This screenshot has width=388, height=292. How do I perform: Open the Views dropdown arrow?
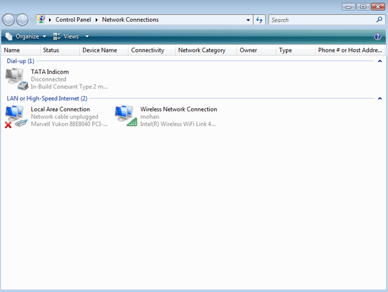[87, 36]
